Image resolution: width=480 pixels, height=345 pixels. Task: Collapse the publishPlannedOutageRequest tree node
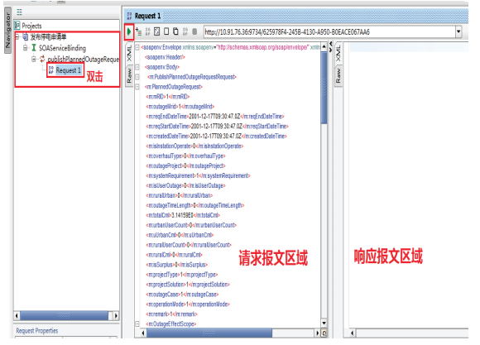click(34, 59)
